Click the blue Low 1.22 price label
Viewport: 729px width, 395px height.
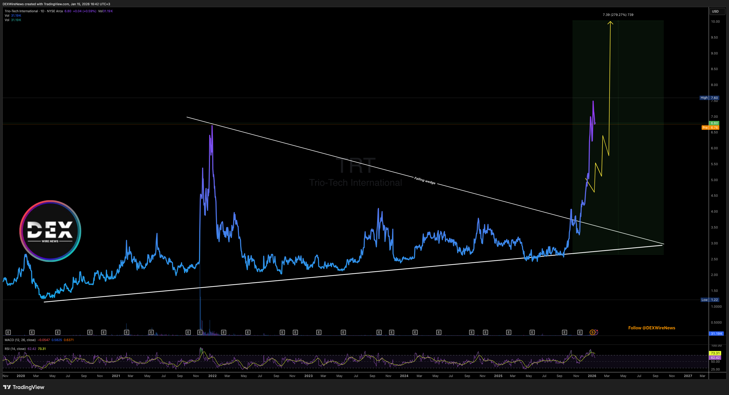[709, 300]
